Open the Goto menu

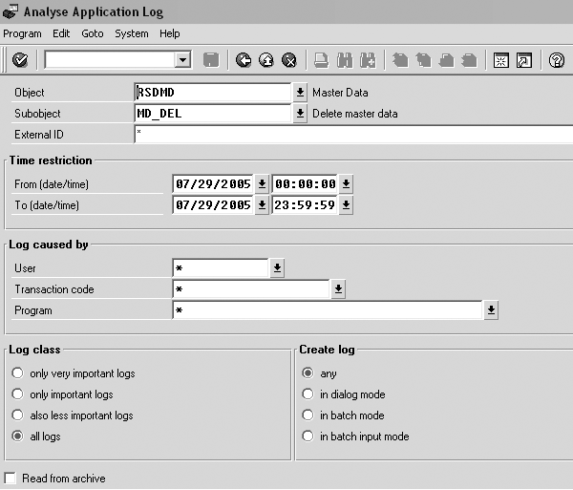[x=93, y=33]
